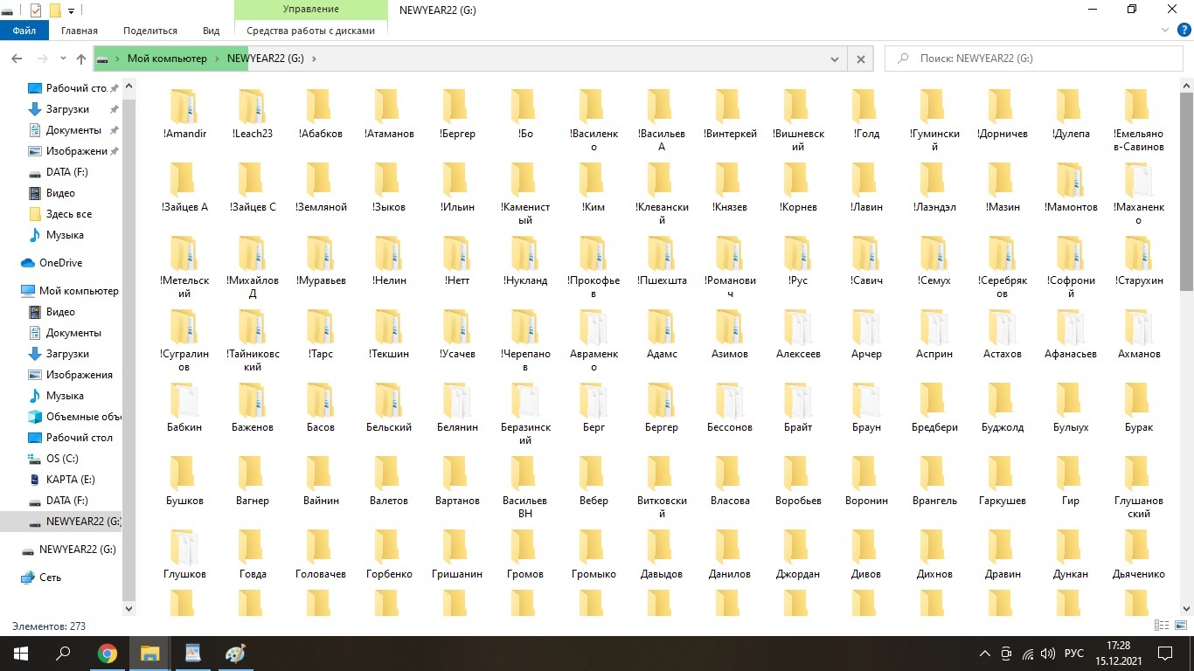This screenshot has height=671, width=1194.
Task: Expand the chevron after NEWYEAR22 (G:) in the address bar
Action: [314, 59]
